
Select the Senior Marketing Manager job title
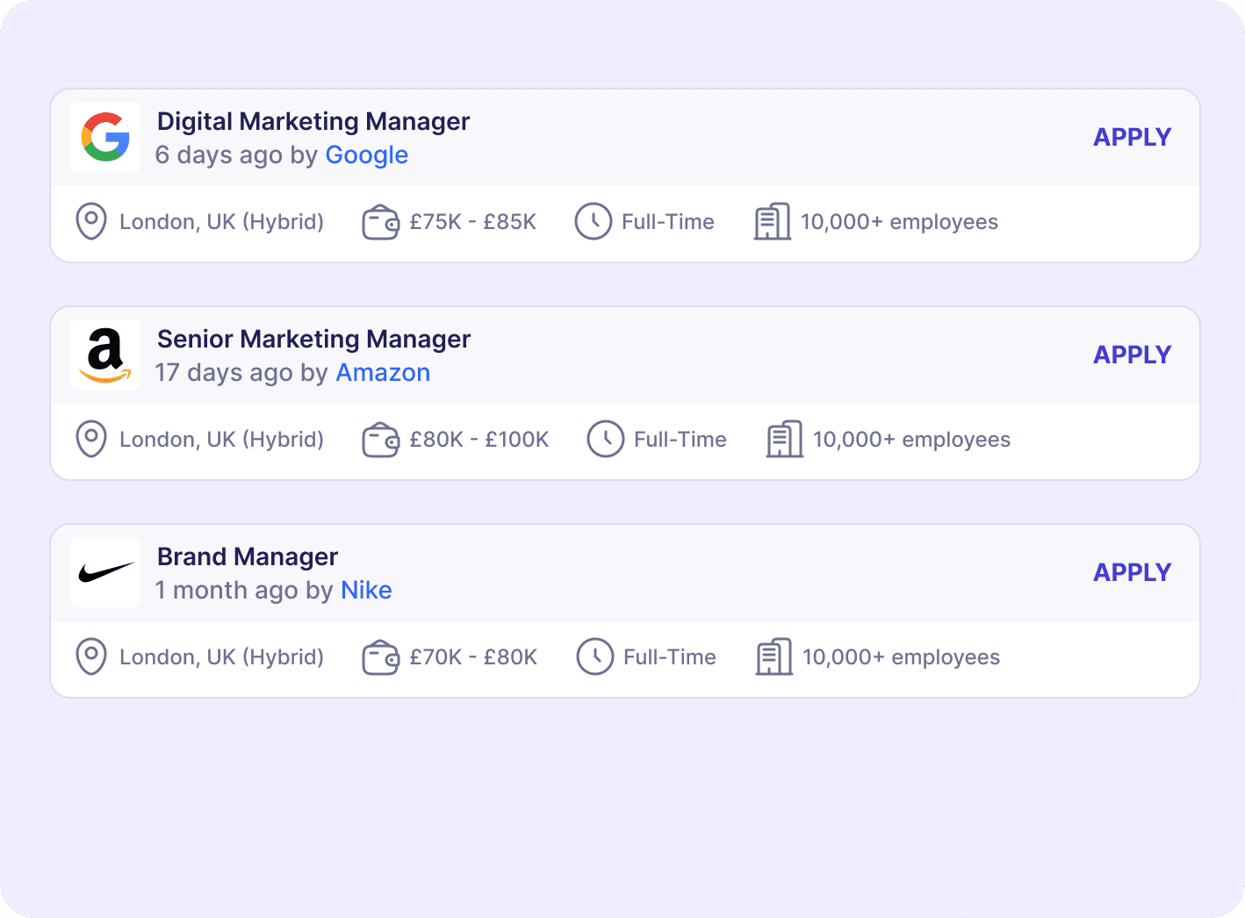[x=313, y=339]
